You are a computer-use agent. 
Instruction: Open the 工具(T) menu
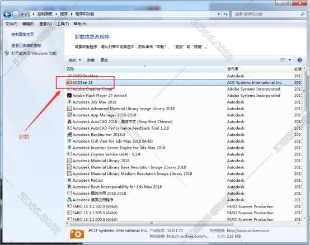63,24
